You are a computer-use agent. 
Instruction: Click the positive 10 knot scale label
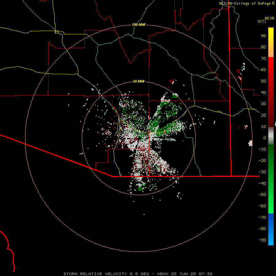pos(263,127)
